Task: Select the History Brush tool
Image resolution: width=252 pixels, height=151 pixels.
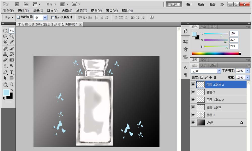Action: (12, 54)
